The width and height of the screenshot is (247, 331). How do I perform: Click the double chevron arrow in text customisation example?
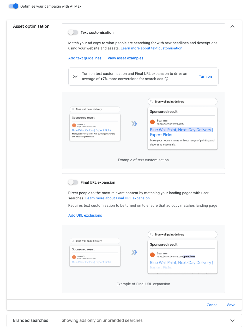click(x=134, y=124)
